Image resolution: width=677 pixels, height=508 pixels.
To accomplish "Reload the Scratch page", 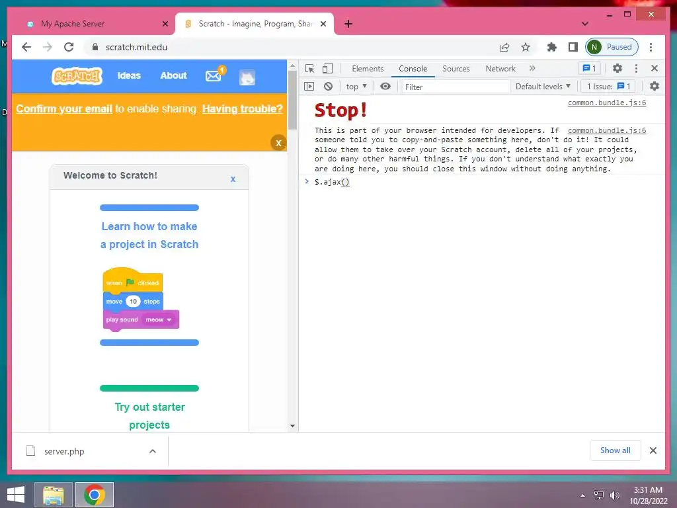I will (x=69, y=47).
